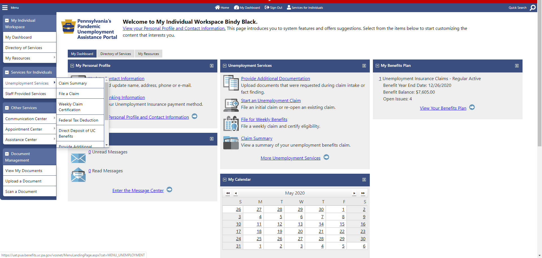Viewport: 542px width, 258px height.
Task: Collapse the Services for Individuals sidebar section
Action: click(7, 72)
